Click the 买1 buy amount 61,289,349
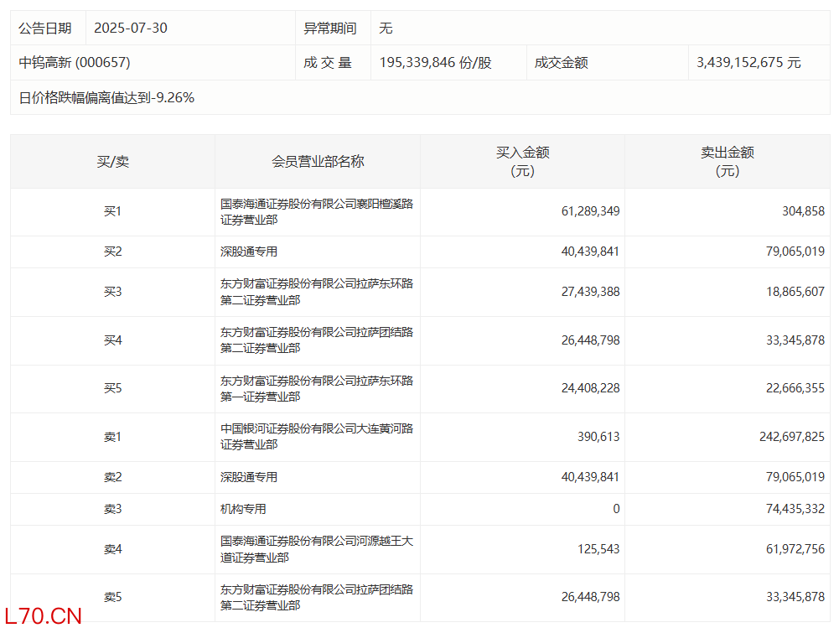Screen dimensions: 839x633 point(590,211)
